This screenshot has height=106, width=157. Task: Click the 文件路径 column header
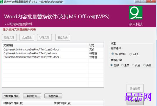(45, 45)
